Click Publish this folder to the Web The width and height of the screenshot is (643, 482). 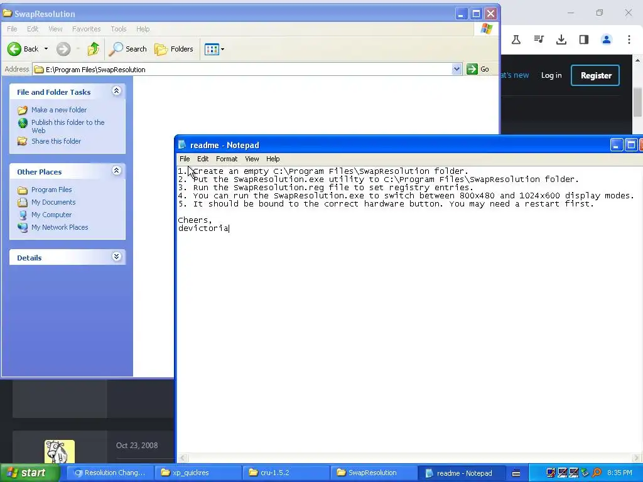click(68, 126)
